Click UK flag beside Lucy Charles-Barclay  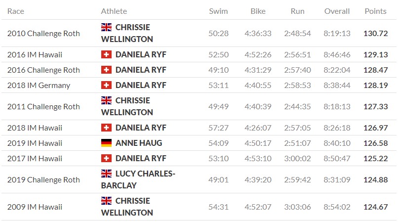[106, 174]
